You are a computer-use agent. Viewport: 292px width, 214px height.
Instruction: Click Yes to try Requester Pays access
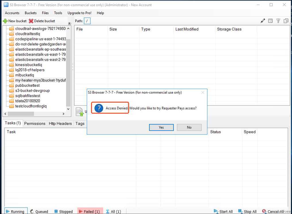click(x=161, y=127)
